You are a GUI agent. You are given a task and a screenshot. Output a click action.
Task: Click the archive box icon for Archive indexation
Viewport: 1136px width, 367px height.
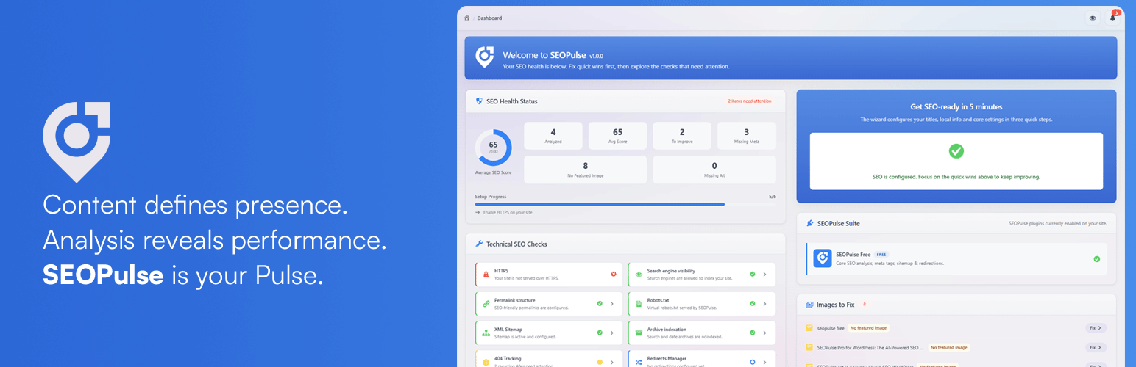[x=639, y=333]
